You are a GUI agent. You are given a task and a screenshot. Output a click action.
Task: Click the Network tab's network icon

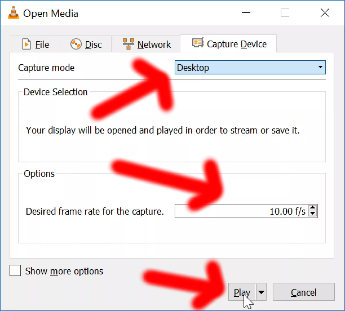click(128, 44)
